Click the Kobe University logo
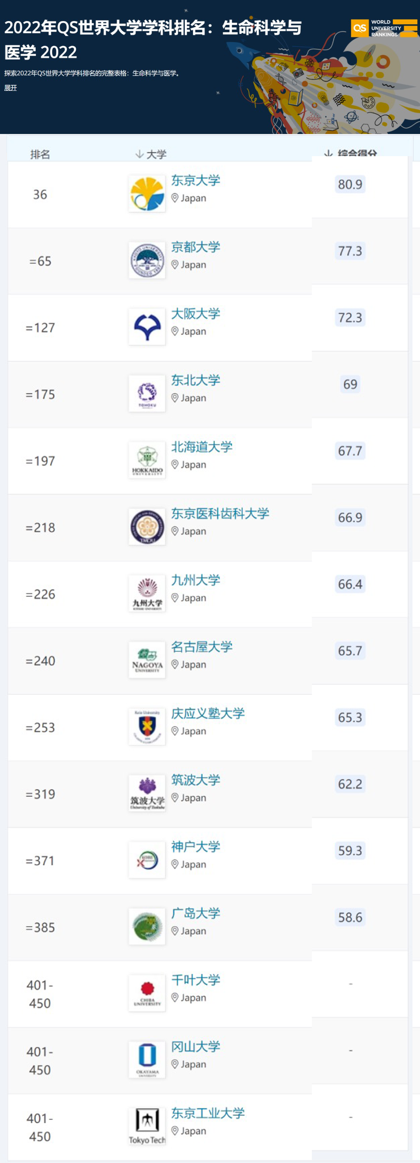This screenshot has width=420, height=1163. tap(147, 860)
